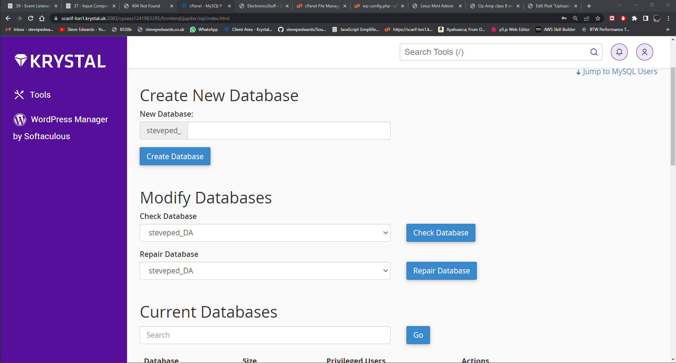Viewport: 676px width, 363px height.
Task: Expand the Repair Database dropdown
Action: 265,271
